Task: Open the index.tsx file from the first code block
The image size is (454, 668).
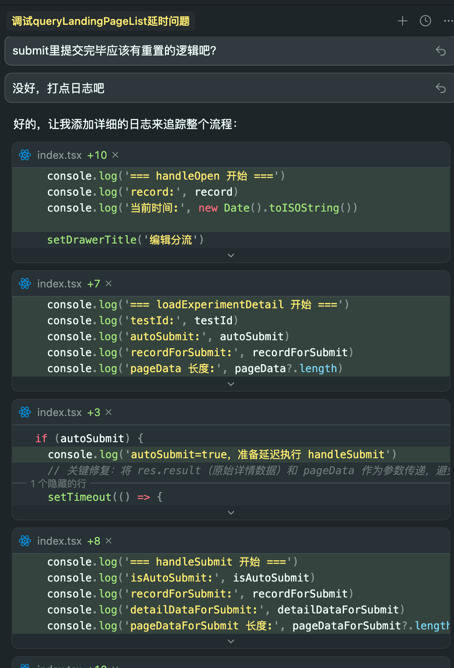Action: click(x=60, y=155)
